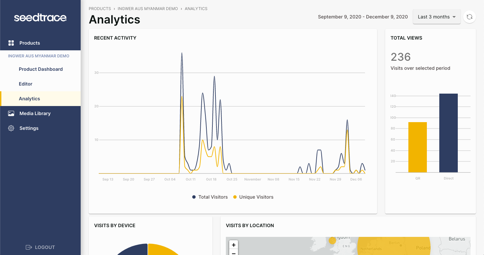Viewport: 484px width, 255px height.
Task: Toggle the Unique Visitors legend dot
Action: click(x=235, y=197)
